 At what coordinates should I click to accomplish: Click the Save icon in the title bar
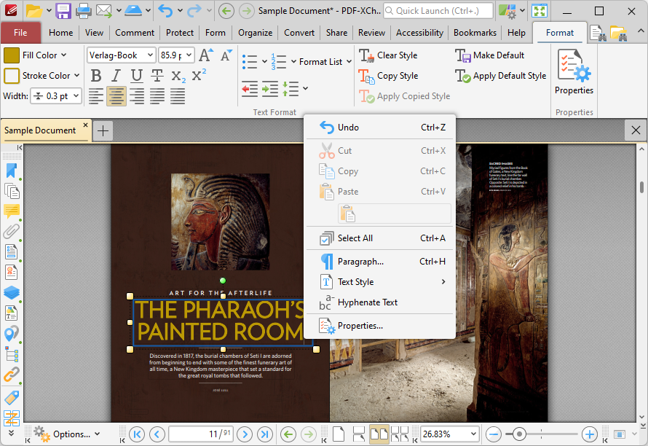click(63, 11)
